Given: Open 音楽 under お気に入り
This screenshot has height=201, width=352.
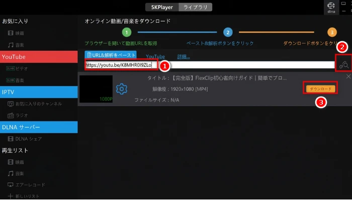Looking at the screenshot, I should pyautogui.click(x=20, y=45).
